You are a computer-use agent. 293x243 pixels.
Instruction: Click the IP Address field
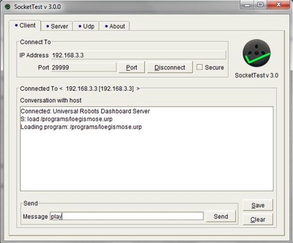click(x=137, y=55)
